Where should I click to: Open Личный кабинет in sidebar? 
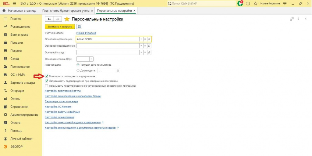21,139
